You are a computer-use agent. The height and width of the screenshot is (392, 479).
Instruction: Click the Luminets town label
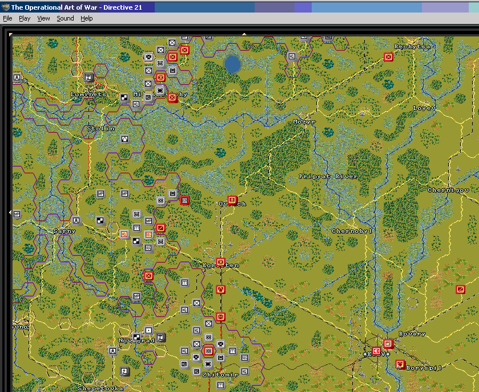coord(88,94)
